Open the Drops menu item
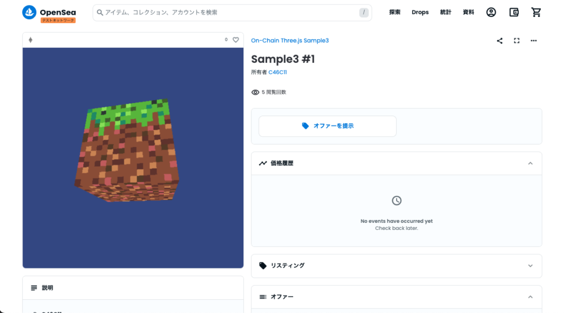564x313 pixels. pyautogui.click(x=420, y=12)
